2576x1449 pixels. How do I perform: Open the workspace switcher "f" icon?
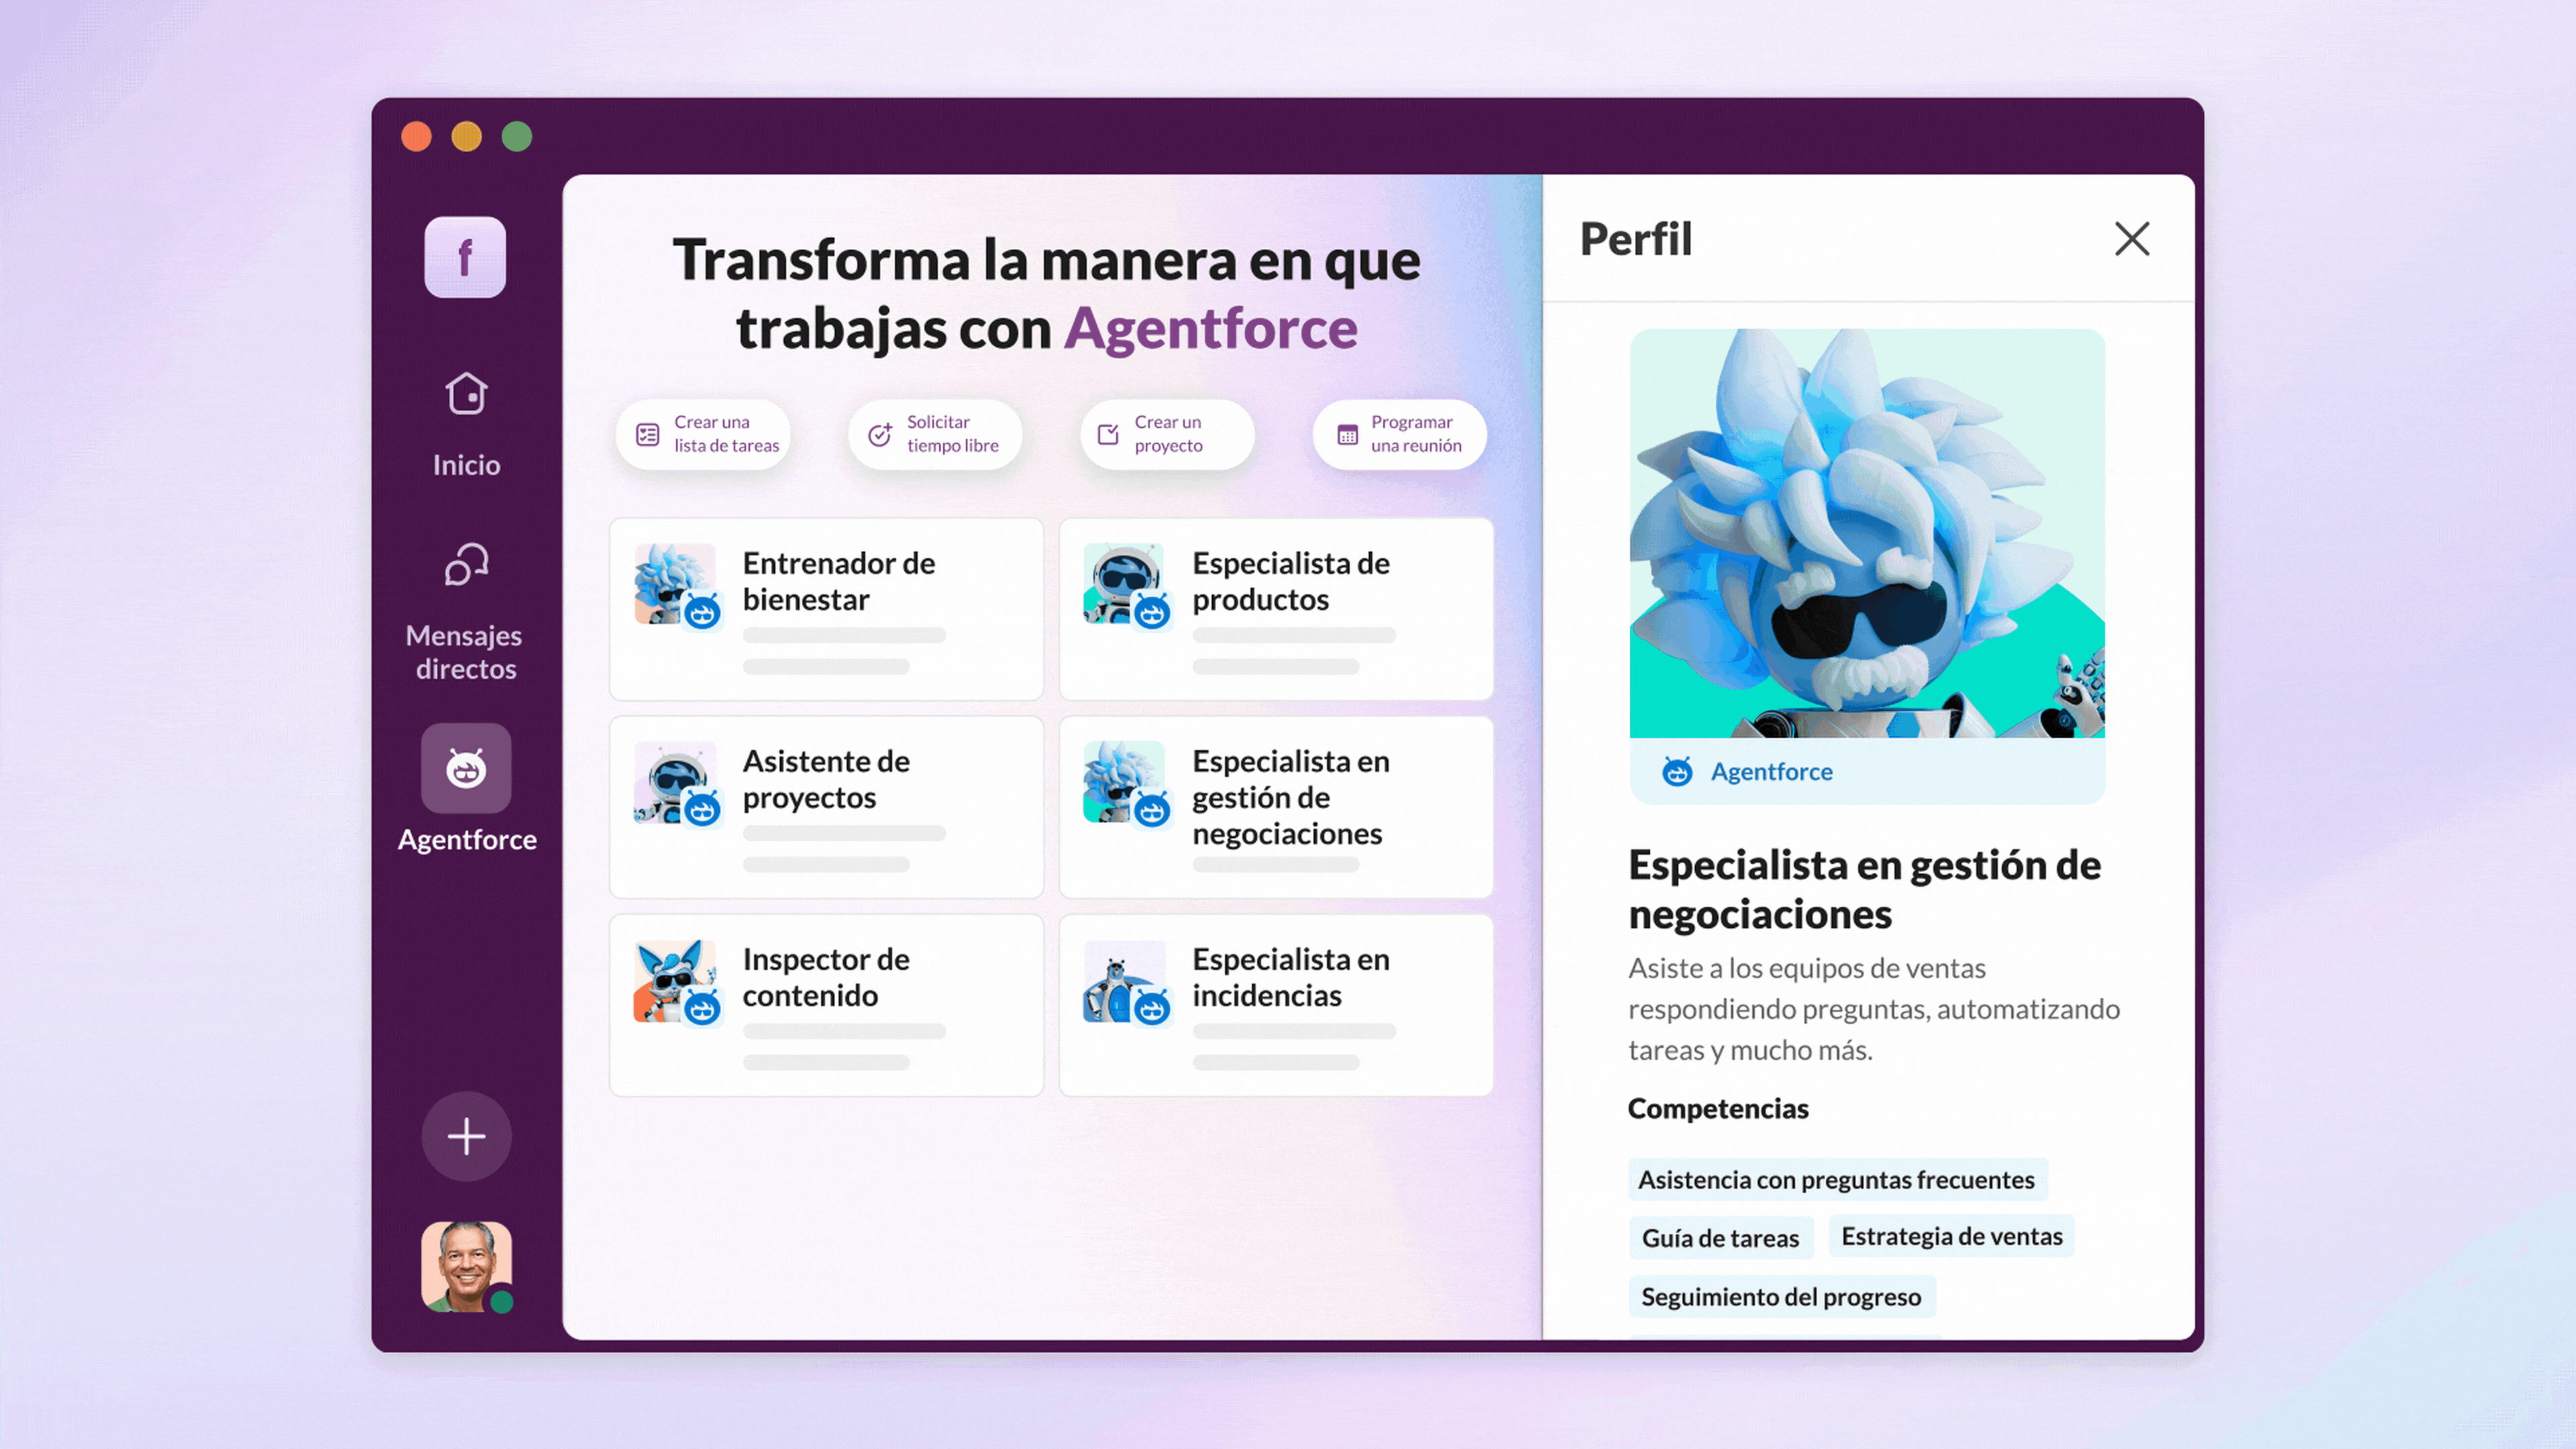[x=465, y=257]
